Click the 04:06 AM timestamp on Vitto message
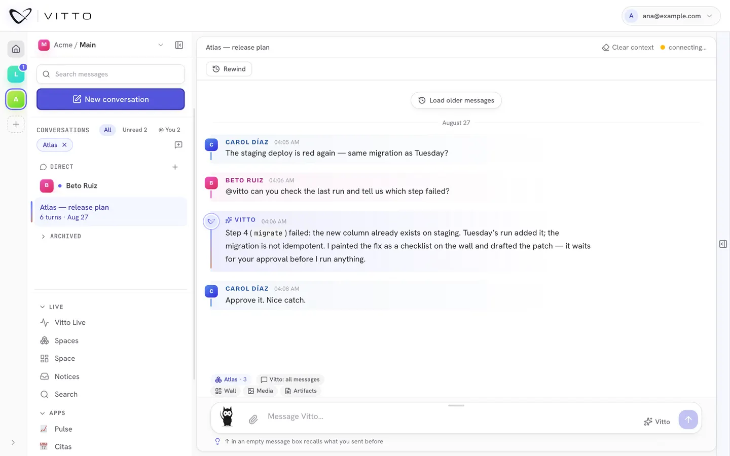 [x=274, y=221]
